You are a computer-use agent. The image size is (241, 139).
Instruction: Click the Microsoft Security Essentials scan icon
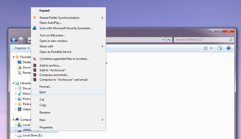(x=34, y=28)
